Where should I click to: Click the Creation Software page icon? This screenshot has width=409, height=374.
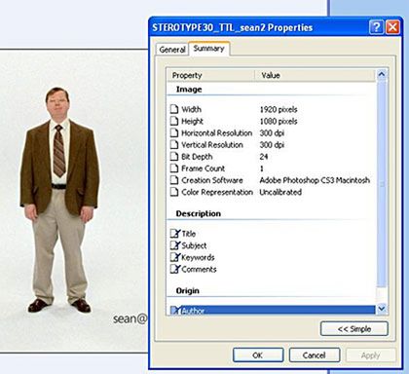(x=174, y=180)
